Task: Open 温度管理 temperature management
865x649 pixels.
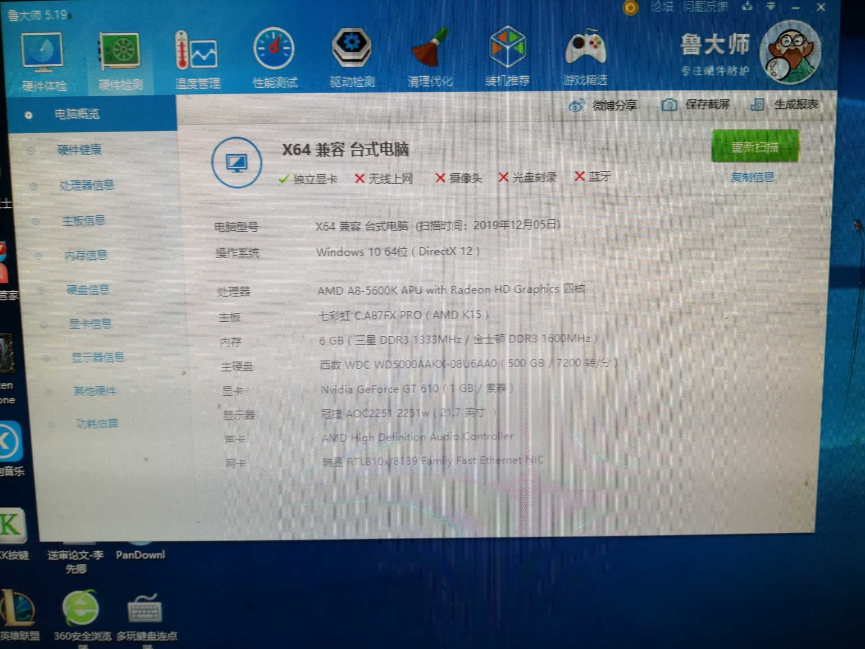Action: [197, 59]
